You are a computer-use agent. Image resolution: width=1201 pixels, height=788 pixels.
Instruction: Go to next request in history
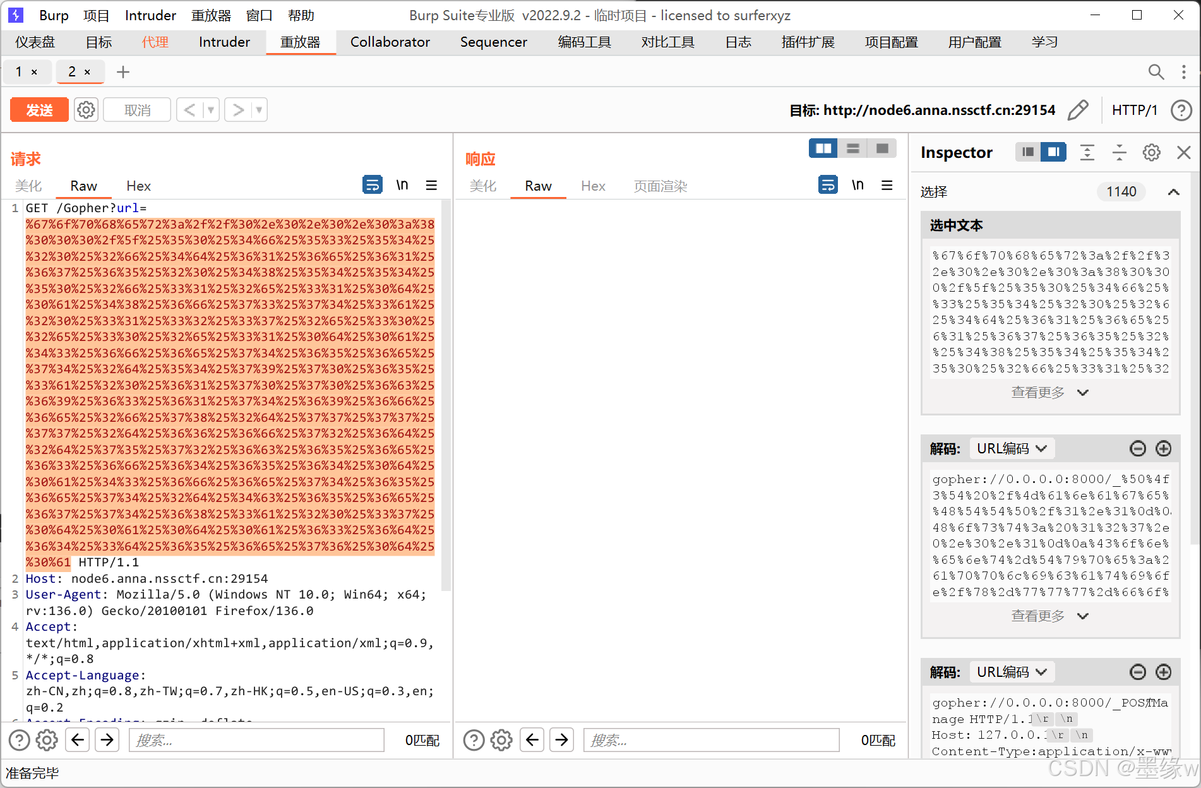point(238,110)
